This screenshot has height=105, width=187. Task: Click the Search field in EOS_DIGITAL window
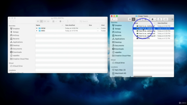[93, 21]
